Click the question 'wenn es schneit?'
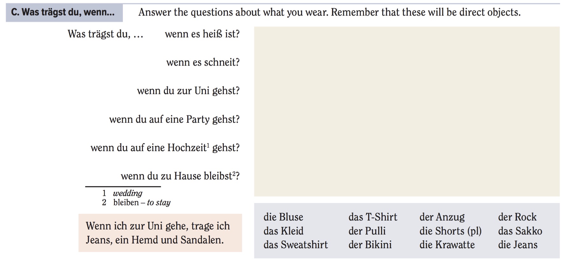This screenshot has width=573, height=267. pos(203,62)
